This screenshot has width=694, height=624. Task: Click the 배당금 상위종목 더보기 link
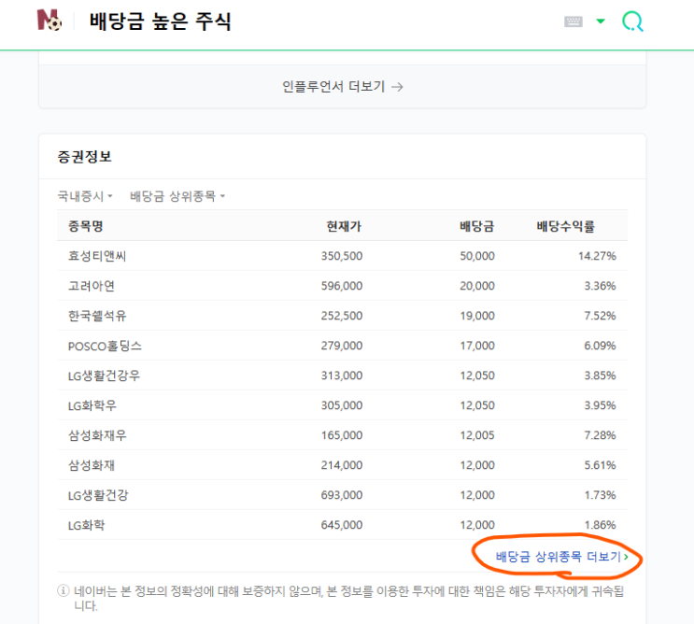[x=561, y=557]
